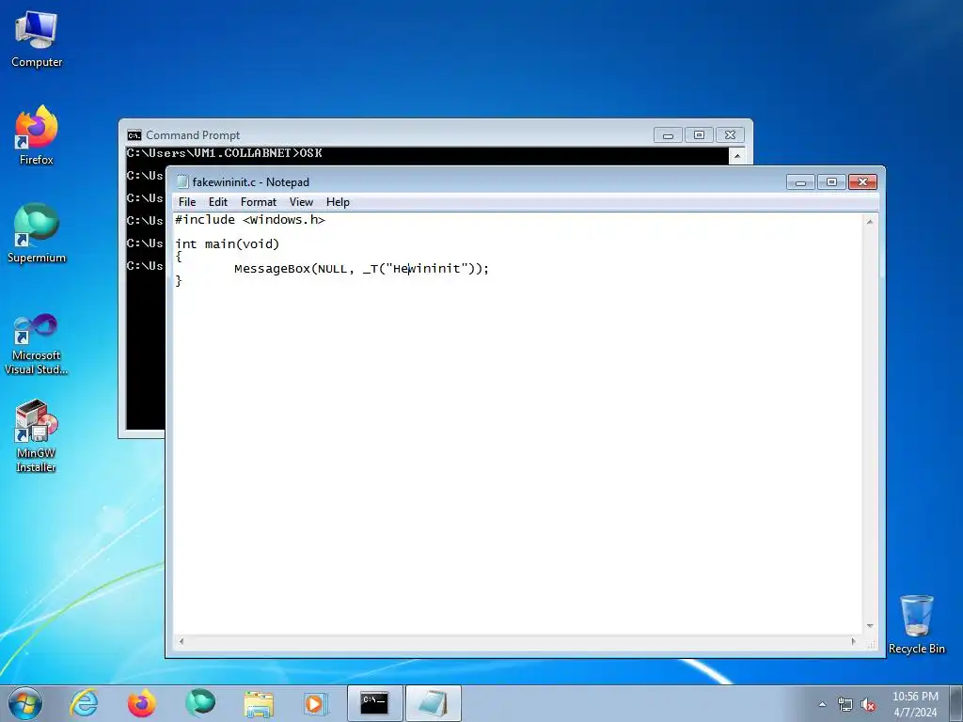963x722 pixels.
Task: Click the network status tray icon
Action: [x=845, y=705]
